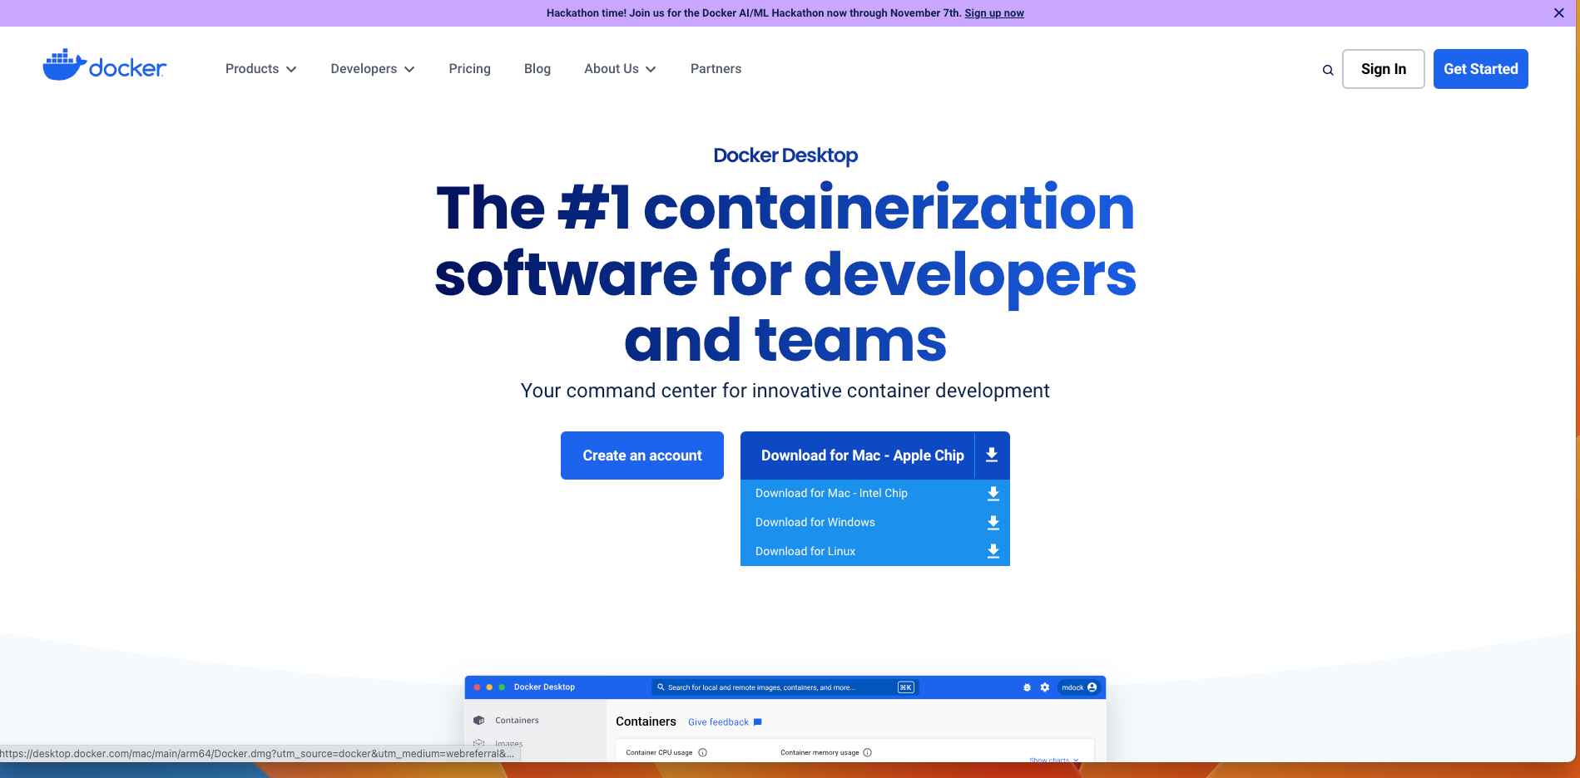Open the Partners page

(716, 69)
